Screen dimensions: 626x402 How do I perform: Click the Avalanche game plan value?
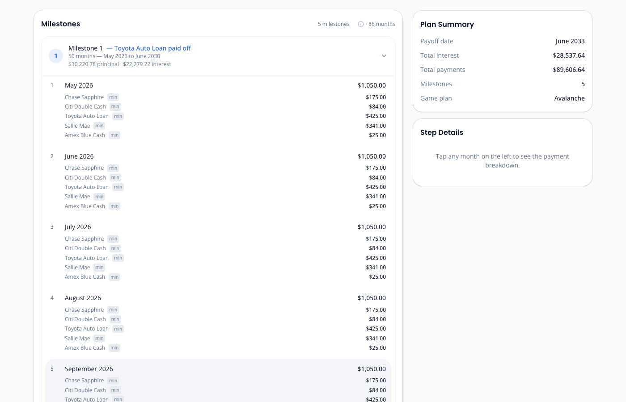569,98
